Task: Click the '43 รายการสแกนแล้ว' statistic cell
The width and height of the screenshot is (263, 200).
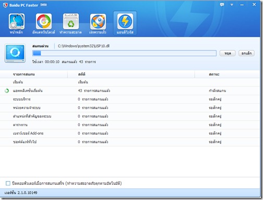Action: coord(94,91)
